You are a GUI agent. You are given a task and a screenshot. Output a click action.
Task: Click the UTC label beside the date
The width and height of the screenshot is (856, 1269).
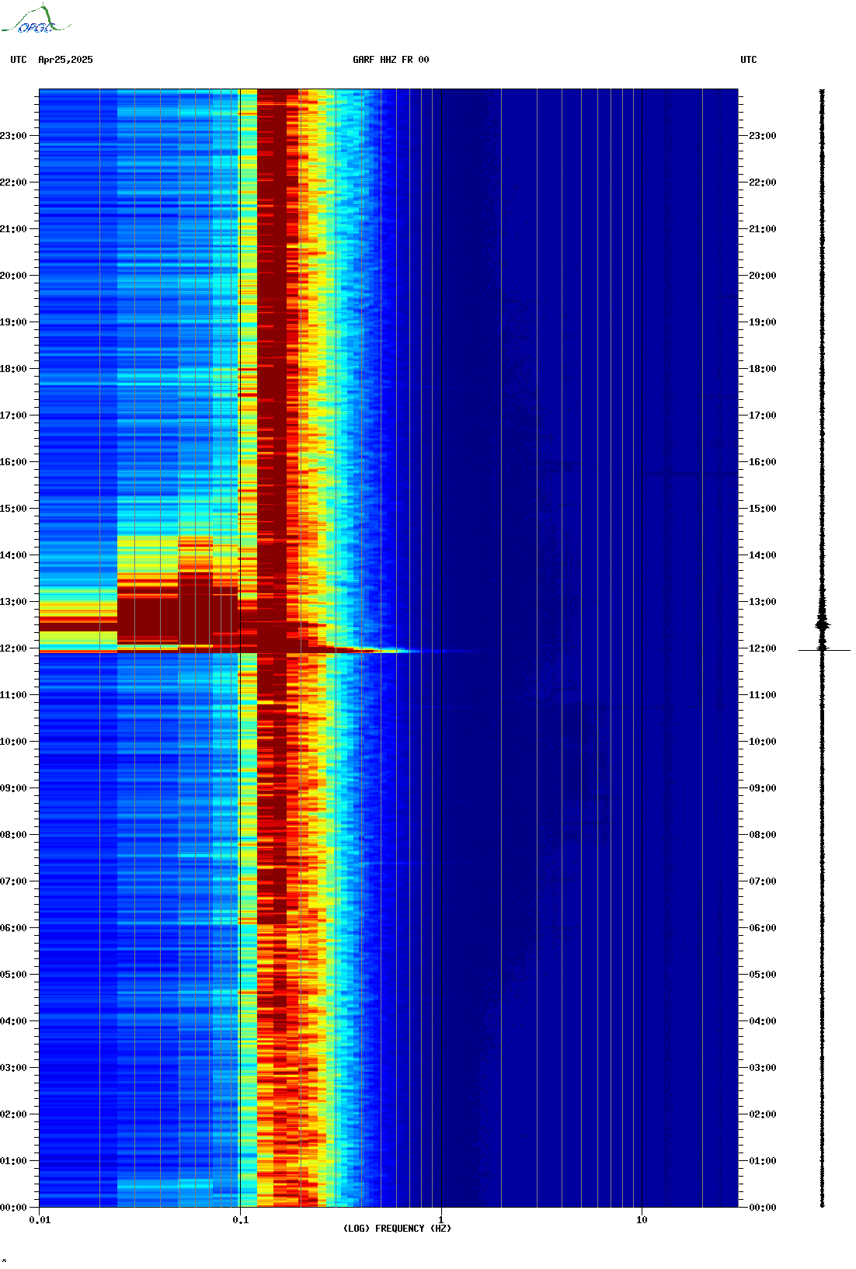[x=19, y=60]
